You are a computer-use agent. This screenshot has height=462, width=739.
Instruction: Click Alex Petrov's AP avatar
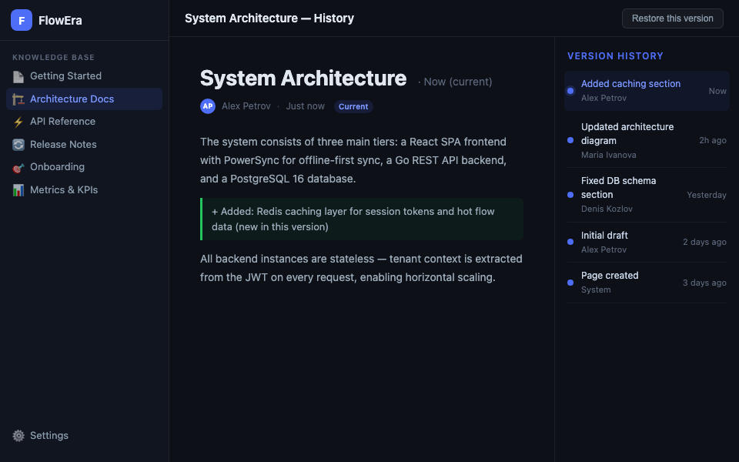coord(208,106)
